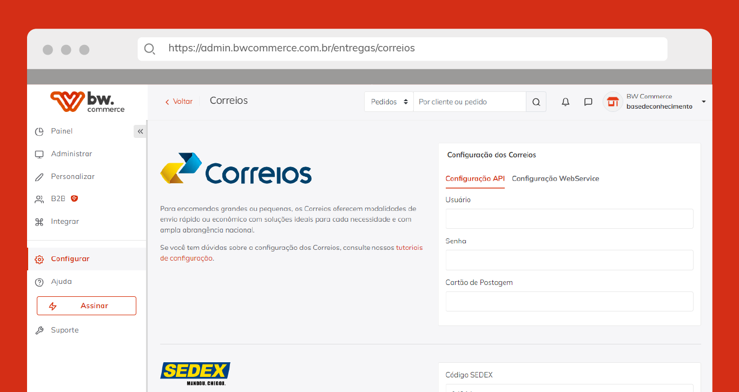Click the Por cliente ou pedido search box
This screenshot has height=392, width=739.
pos(470,102)
